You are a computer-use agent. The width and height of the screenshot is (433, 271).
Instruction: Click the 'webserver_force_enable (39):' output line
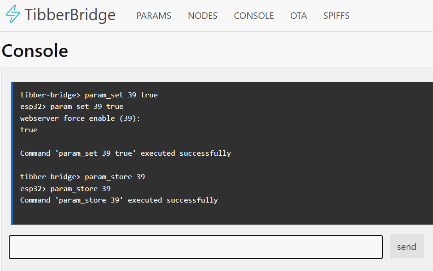80,119
